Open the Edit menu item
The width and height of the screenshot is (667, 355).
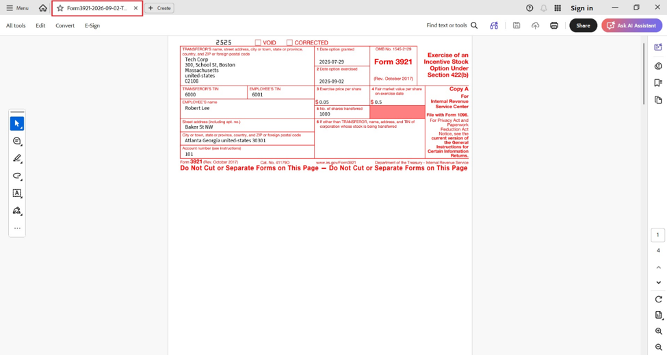[40, 25]
